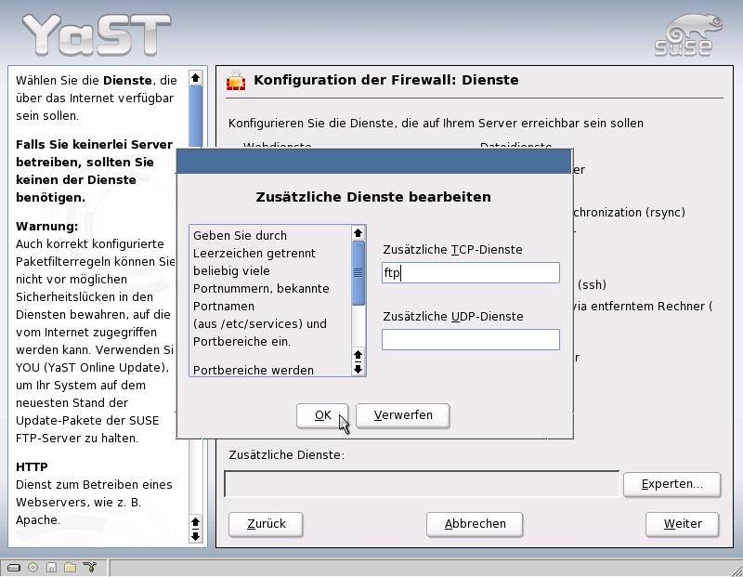743x577 pixels.
Task: Cancel setup with the Abbrechen button
Action: pos(475,524)
